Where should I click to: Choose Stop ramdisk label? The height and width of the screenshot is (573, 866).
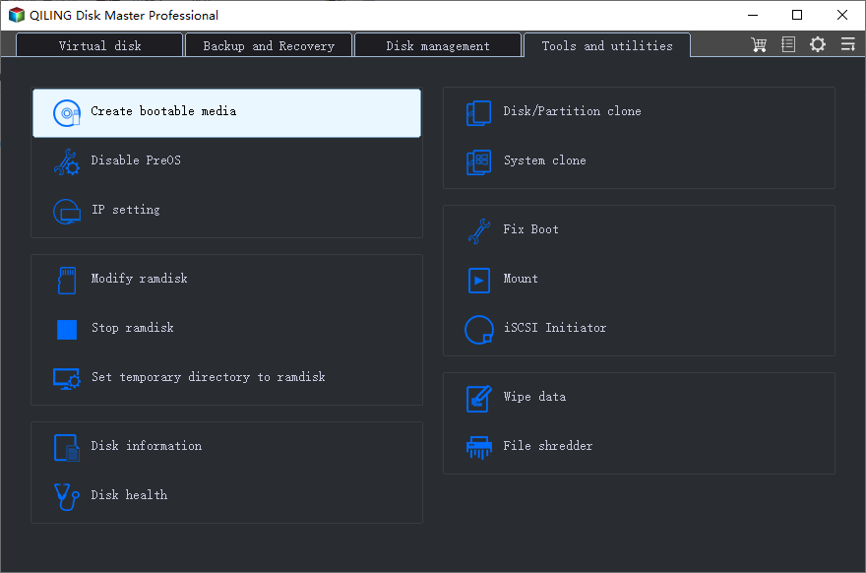pyautogui.click(x=133, y=328)
